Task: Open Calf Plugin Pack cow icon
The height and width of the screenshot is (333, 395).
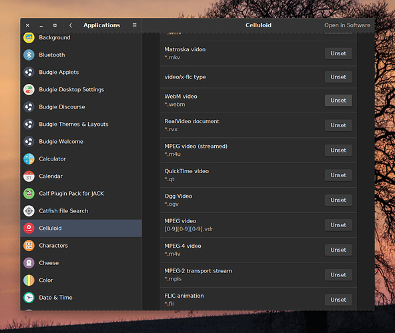Action: 29,194
